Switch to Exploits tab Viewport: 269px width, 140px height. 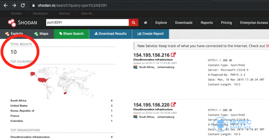pos(14,34)
